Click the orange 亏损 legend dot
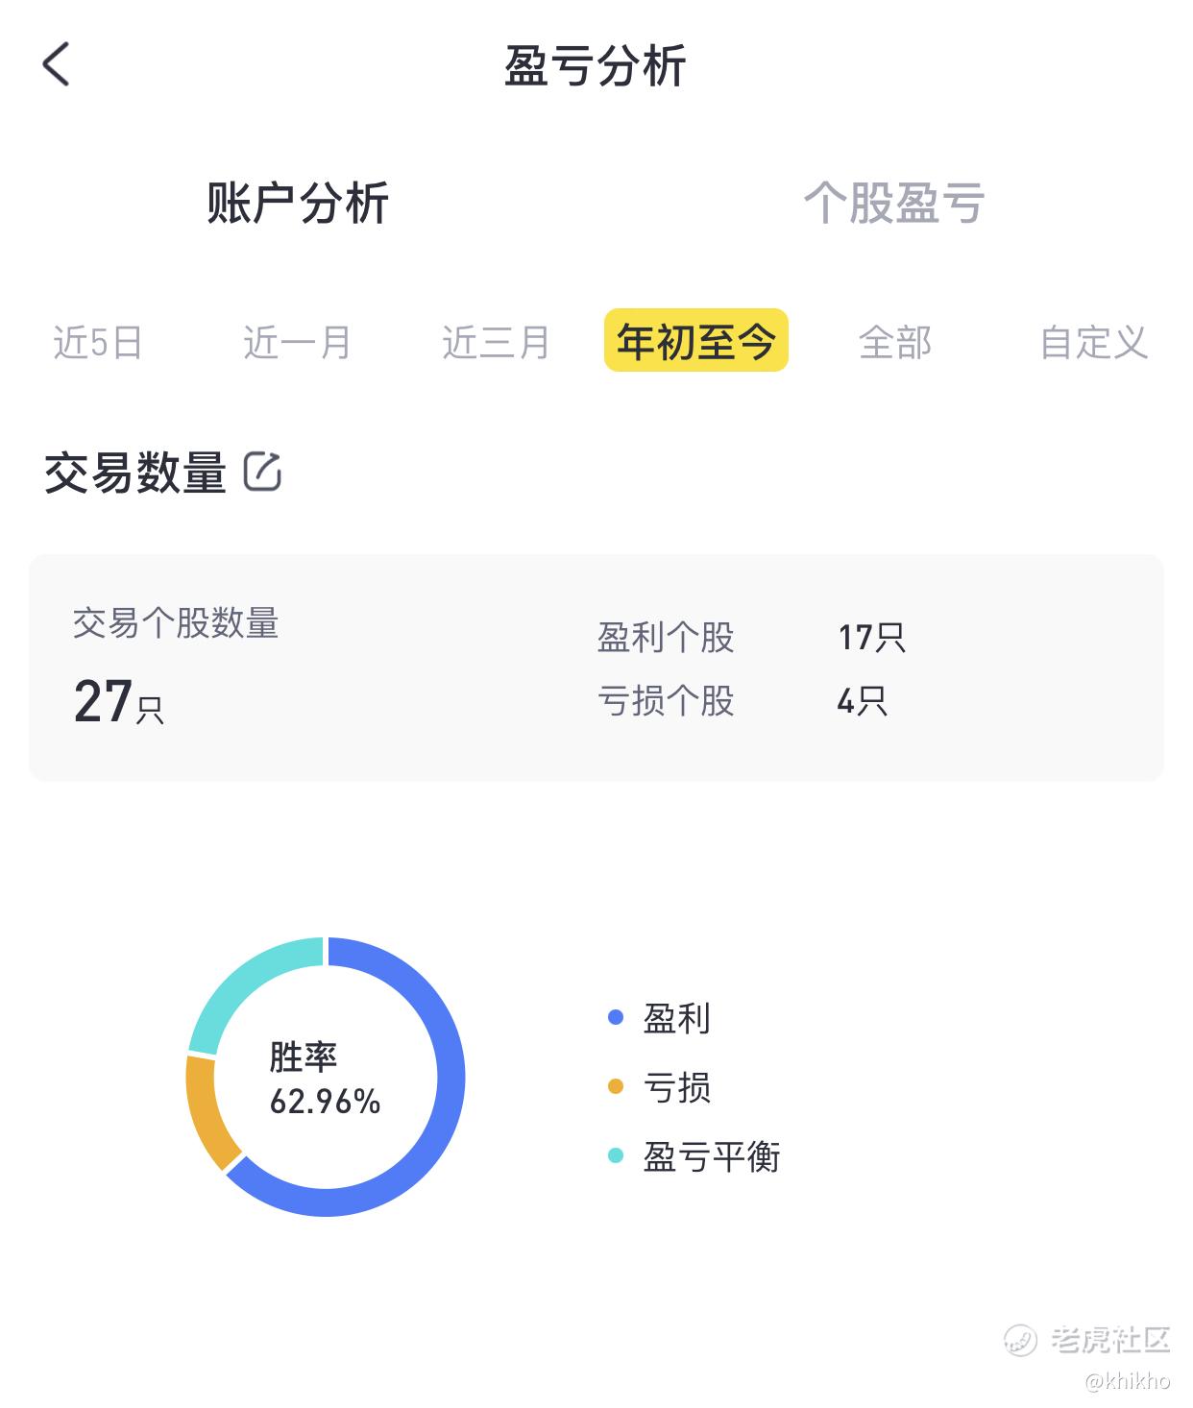 click(616, 1086)
